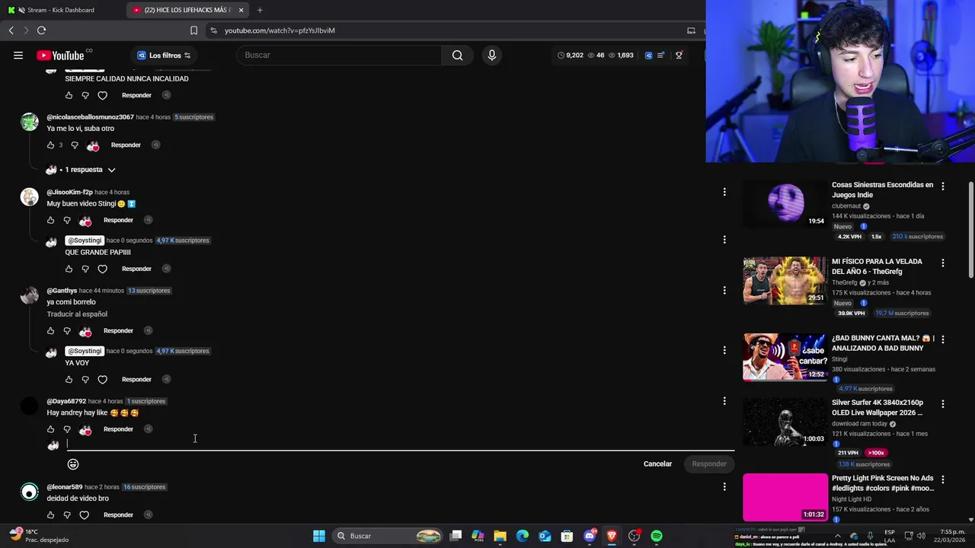This screenshot has width=975, height=548.
Task: Like the leonar589 comment
Action: coord(51,515)
